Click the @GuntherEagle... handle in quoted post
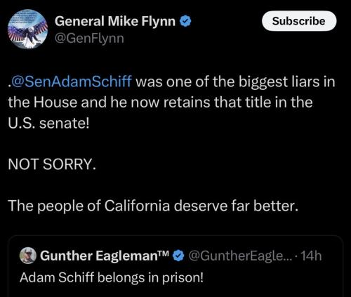 tap(240, 256)
